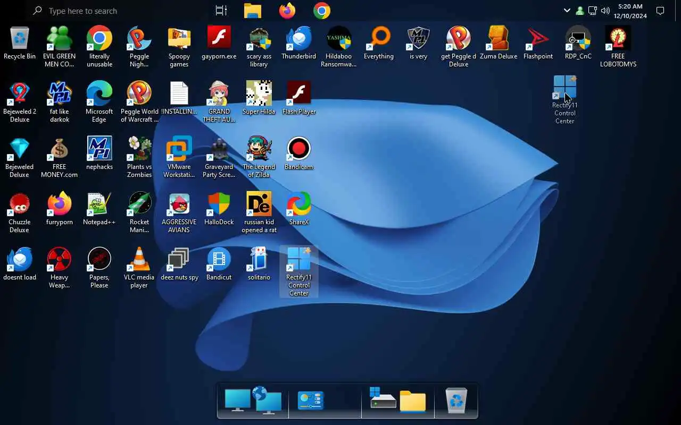
Task: Select the 'deez nuts spy' icon
Action: [179, 265]
